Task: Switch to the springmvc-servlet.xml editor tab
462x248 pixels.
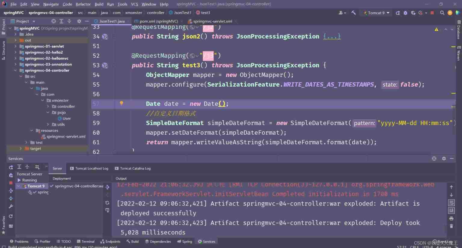Action: (x=212, y=21)
